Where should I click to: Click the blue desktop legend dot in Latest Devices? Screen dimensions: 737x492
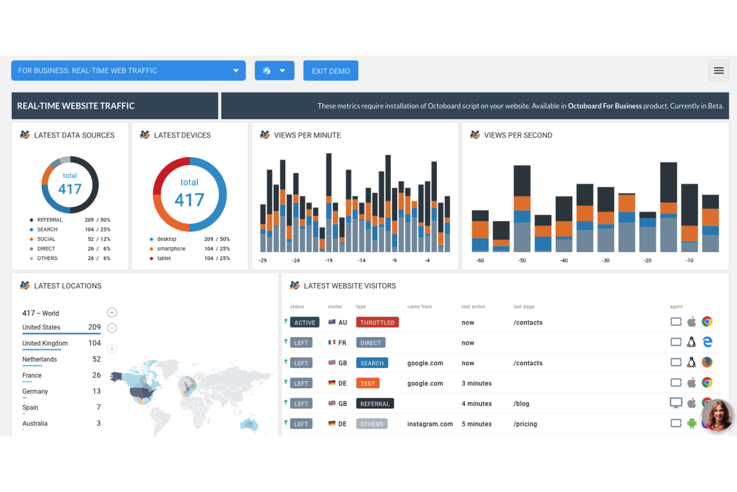click(151, 239)
